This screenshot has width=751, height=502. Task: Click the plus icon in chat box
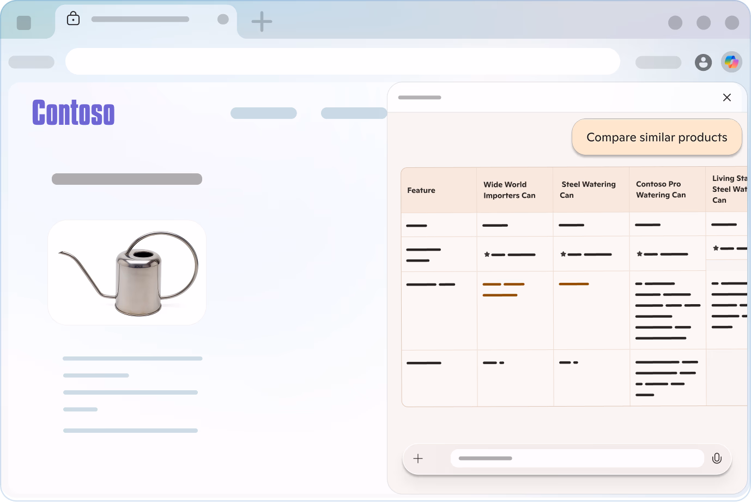(418, 458)
